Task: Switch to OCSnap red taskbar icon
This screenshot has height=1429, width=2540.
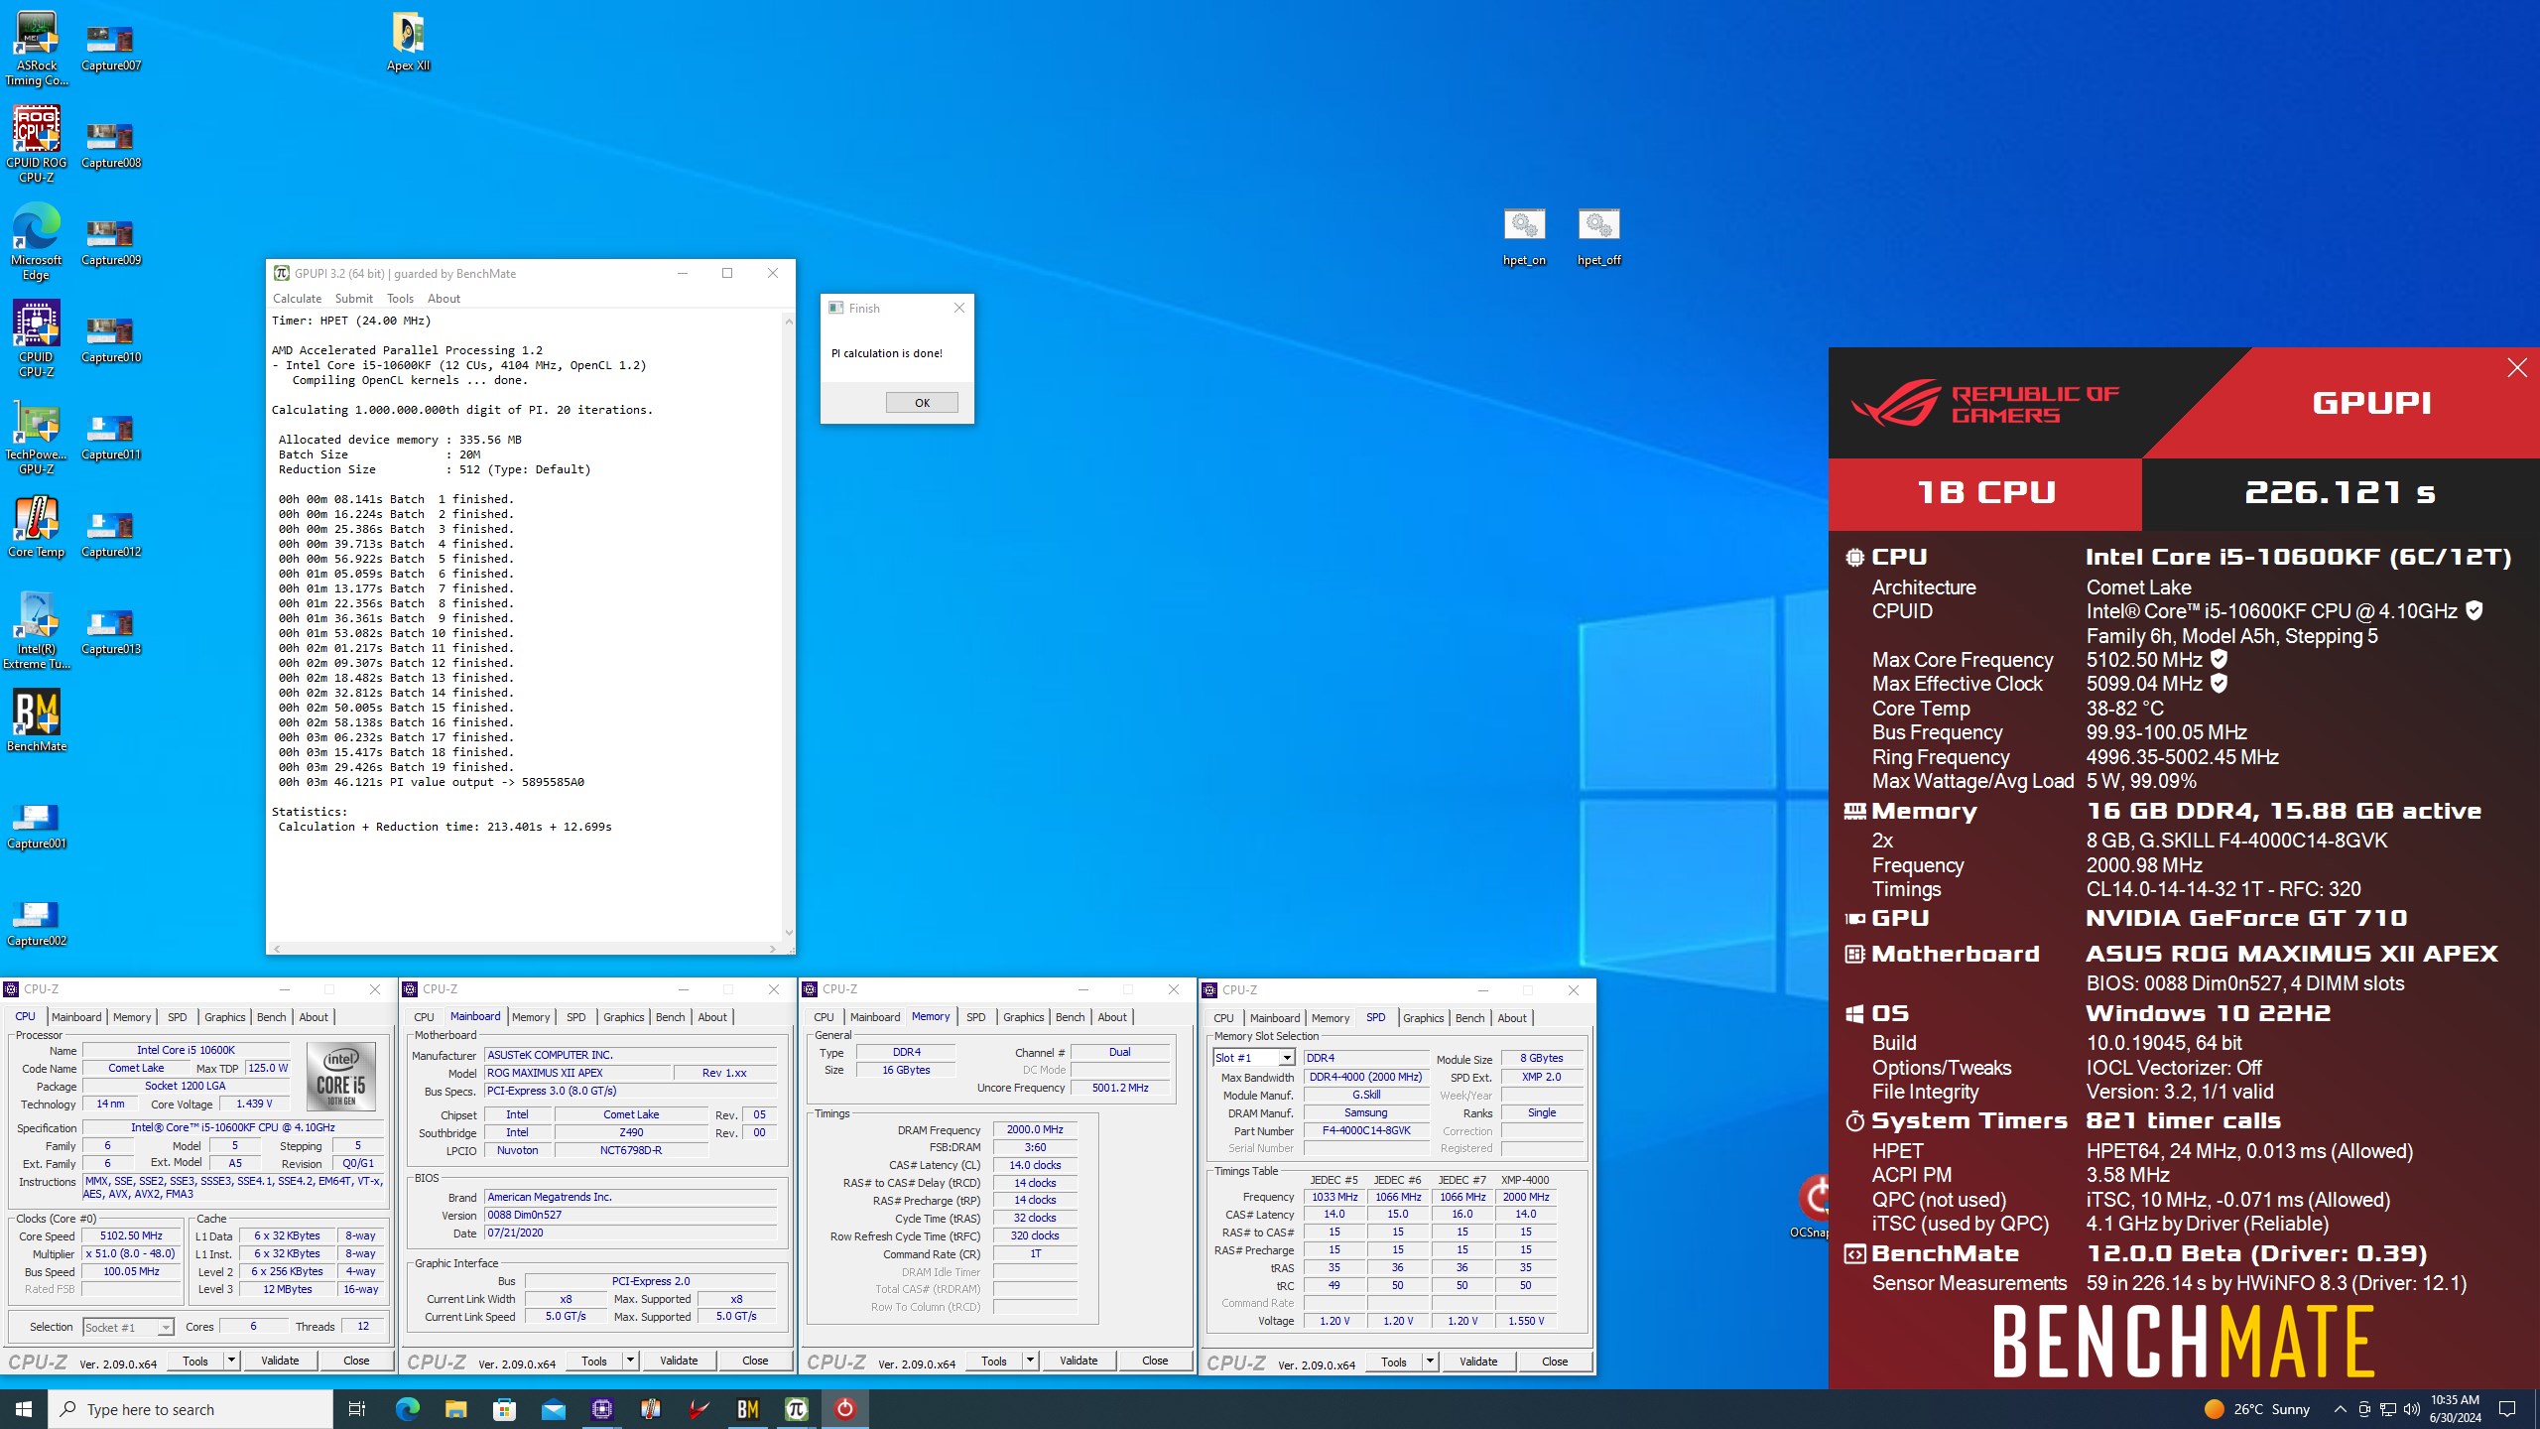Action: point(844,1409)
